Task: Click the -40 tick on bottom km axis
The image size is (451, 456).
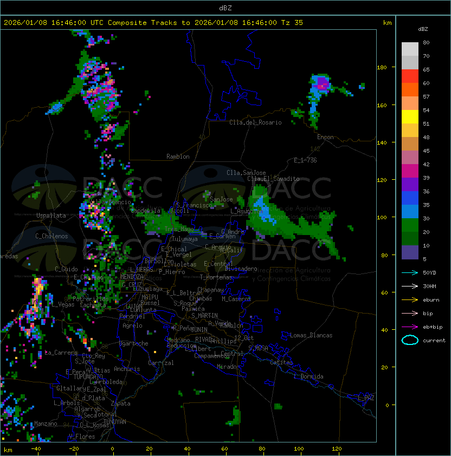Action: point(36,449)
